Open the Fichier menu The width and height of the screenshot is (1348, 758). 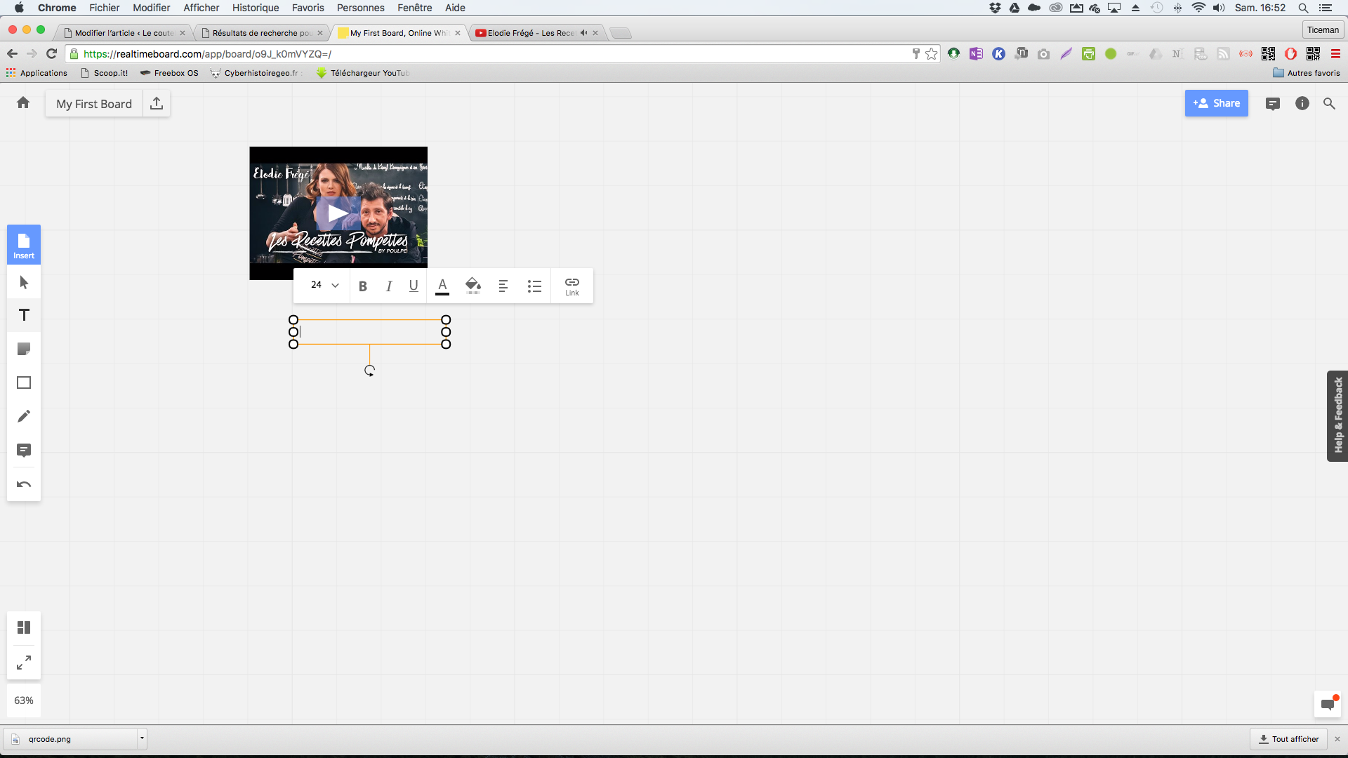[105, 8]
